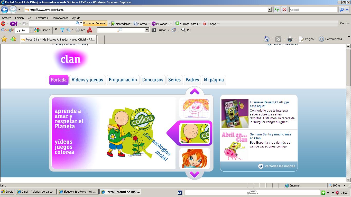Screen dimensions: 351x197
Task: Select the Portada site tab
Action: pos(59,80)
